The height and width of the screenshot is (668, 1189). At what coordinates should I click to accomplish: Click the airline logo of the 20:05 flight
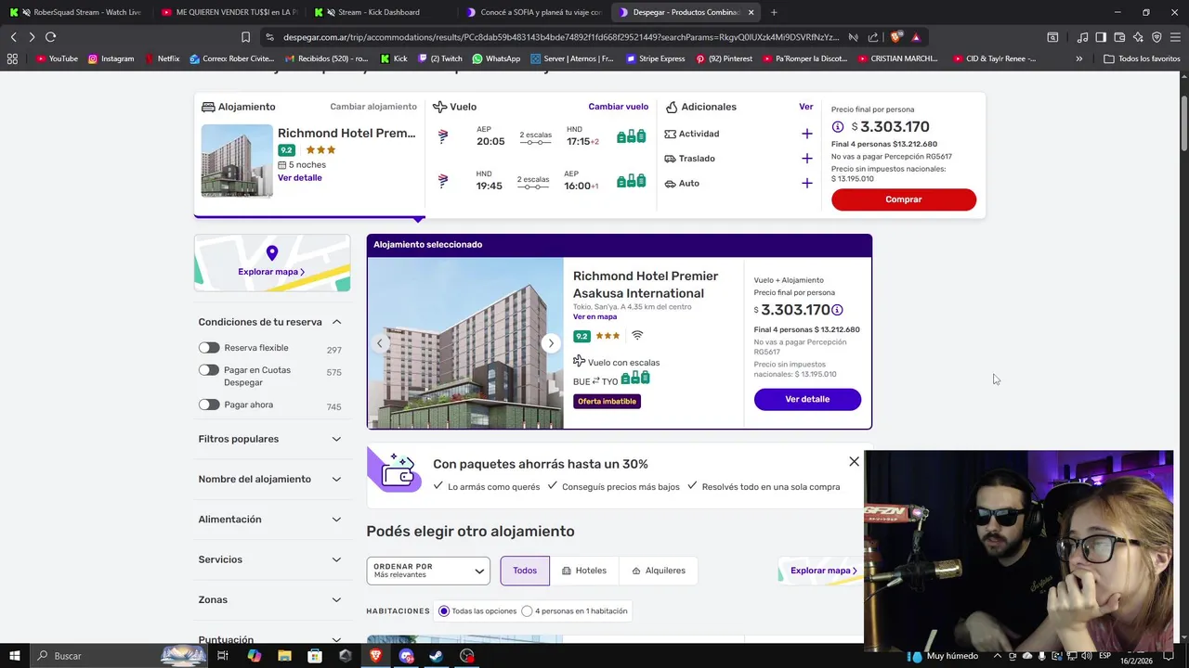point(443,136)
